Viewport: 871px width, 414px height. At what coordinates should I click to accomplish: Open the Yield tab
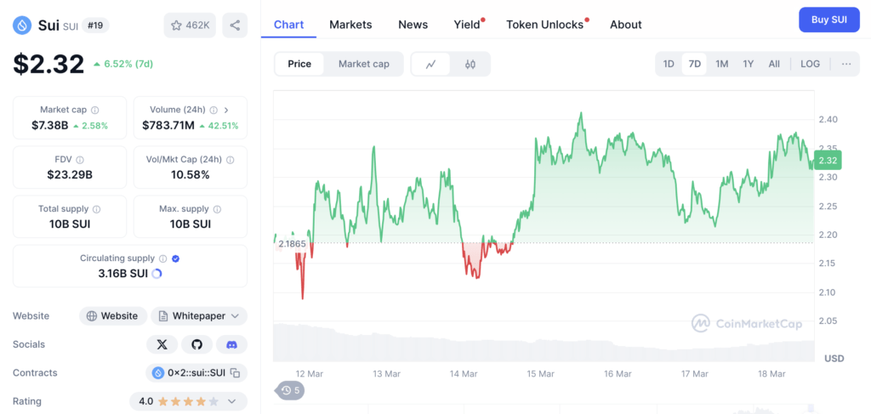click(x=467, y=25)
